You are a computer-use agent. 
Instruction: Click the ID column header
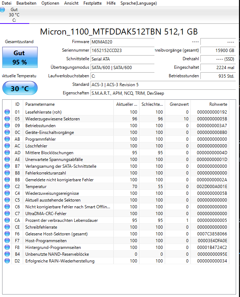(17, 104)
